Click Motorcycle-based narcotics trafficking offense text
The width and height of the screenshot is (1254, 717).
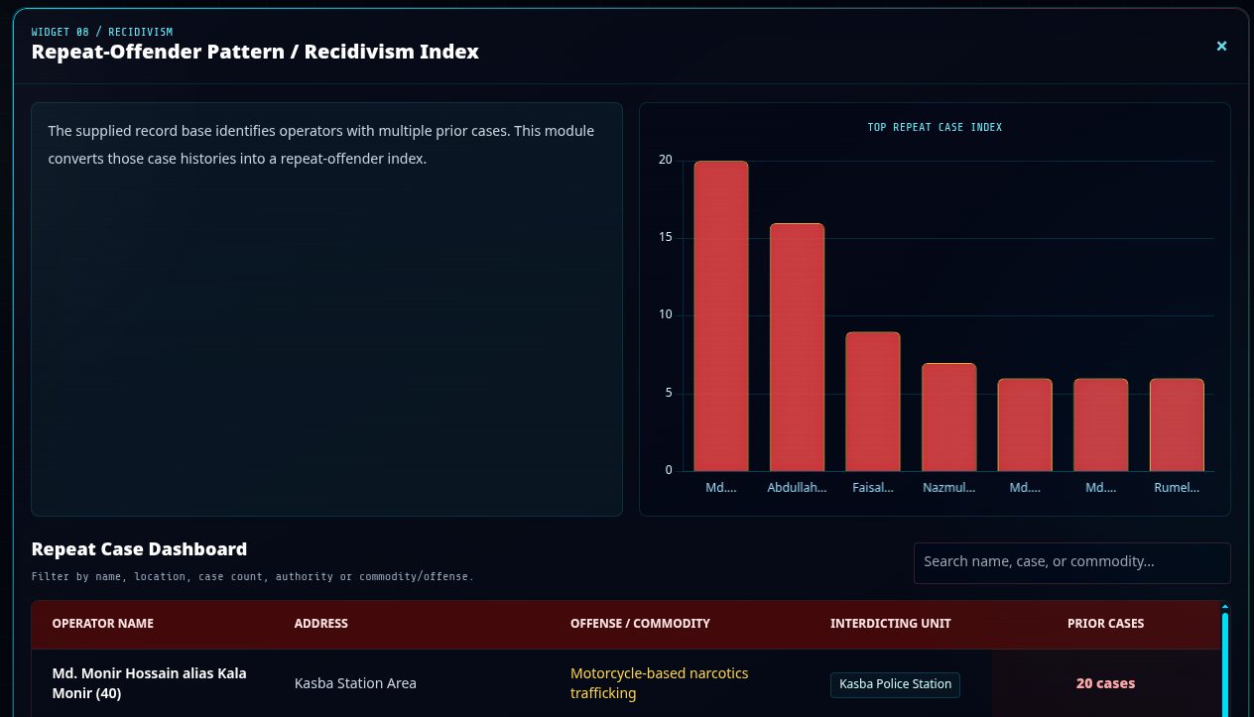pos(659,683)
